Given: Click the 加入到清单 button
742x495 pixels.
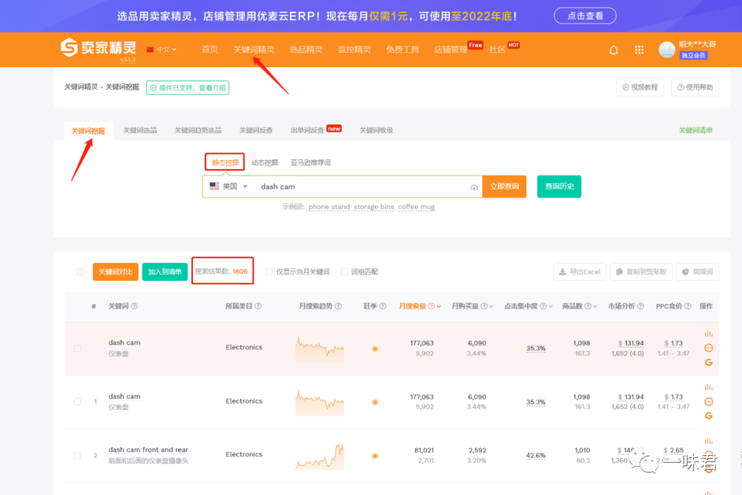Looking at the screenshot, I should [x=165, y=272].
